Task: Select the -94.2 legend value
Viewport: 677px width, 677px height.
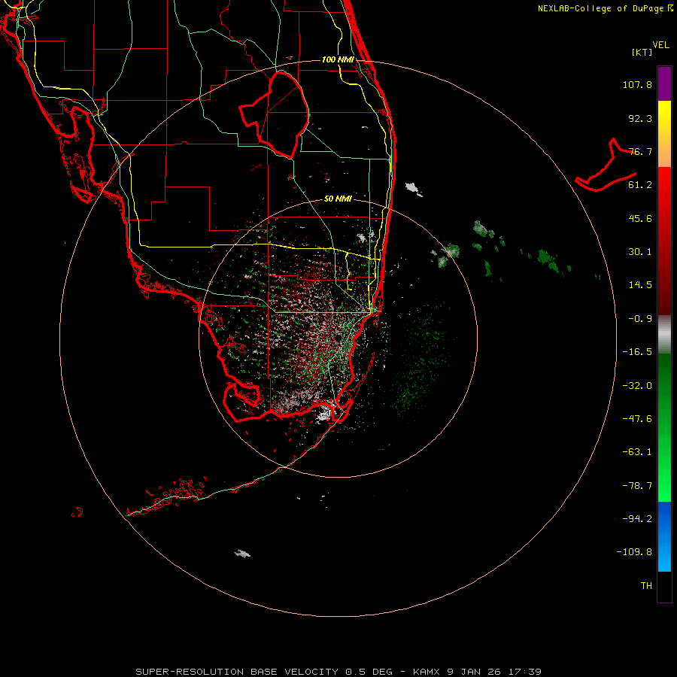Action: [x=637, y=519]
